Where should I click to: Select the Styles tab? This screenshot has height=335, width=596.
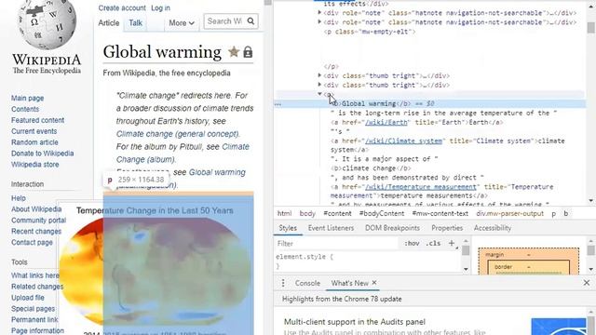[x=288, y=228]
